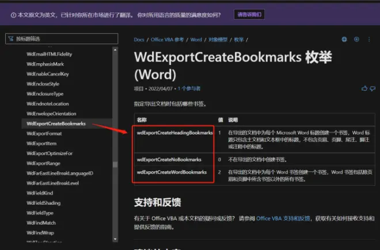Image resolution: width=380 pixels, height=250 pixels.
Task: Select WdFarEastLineBreakLevel in the sidebar
Action: click(x=53, y=183)
